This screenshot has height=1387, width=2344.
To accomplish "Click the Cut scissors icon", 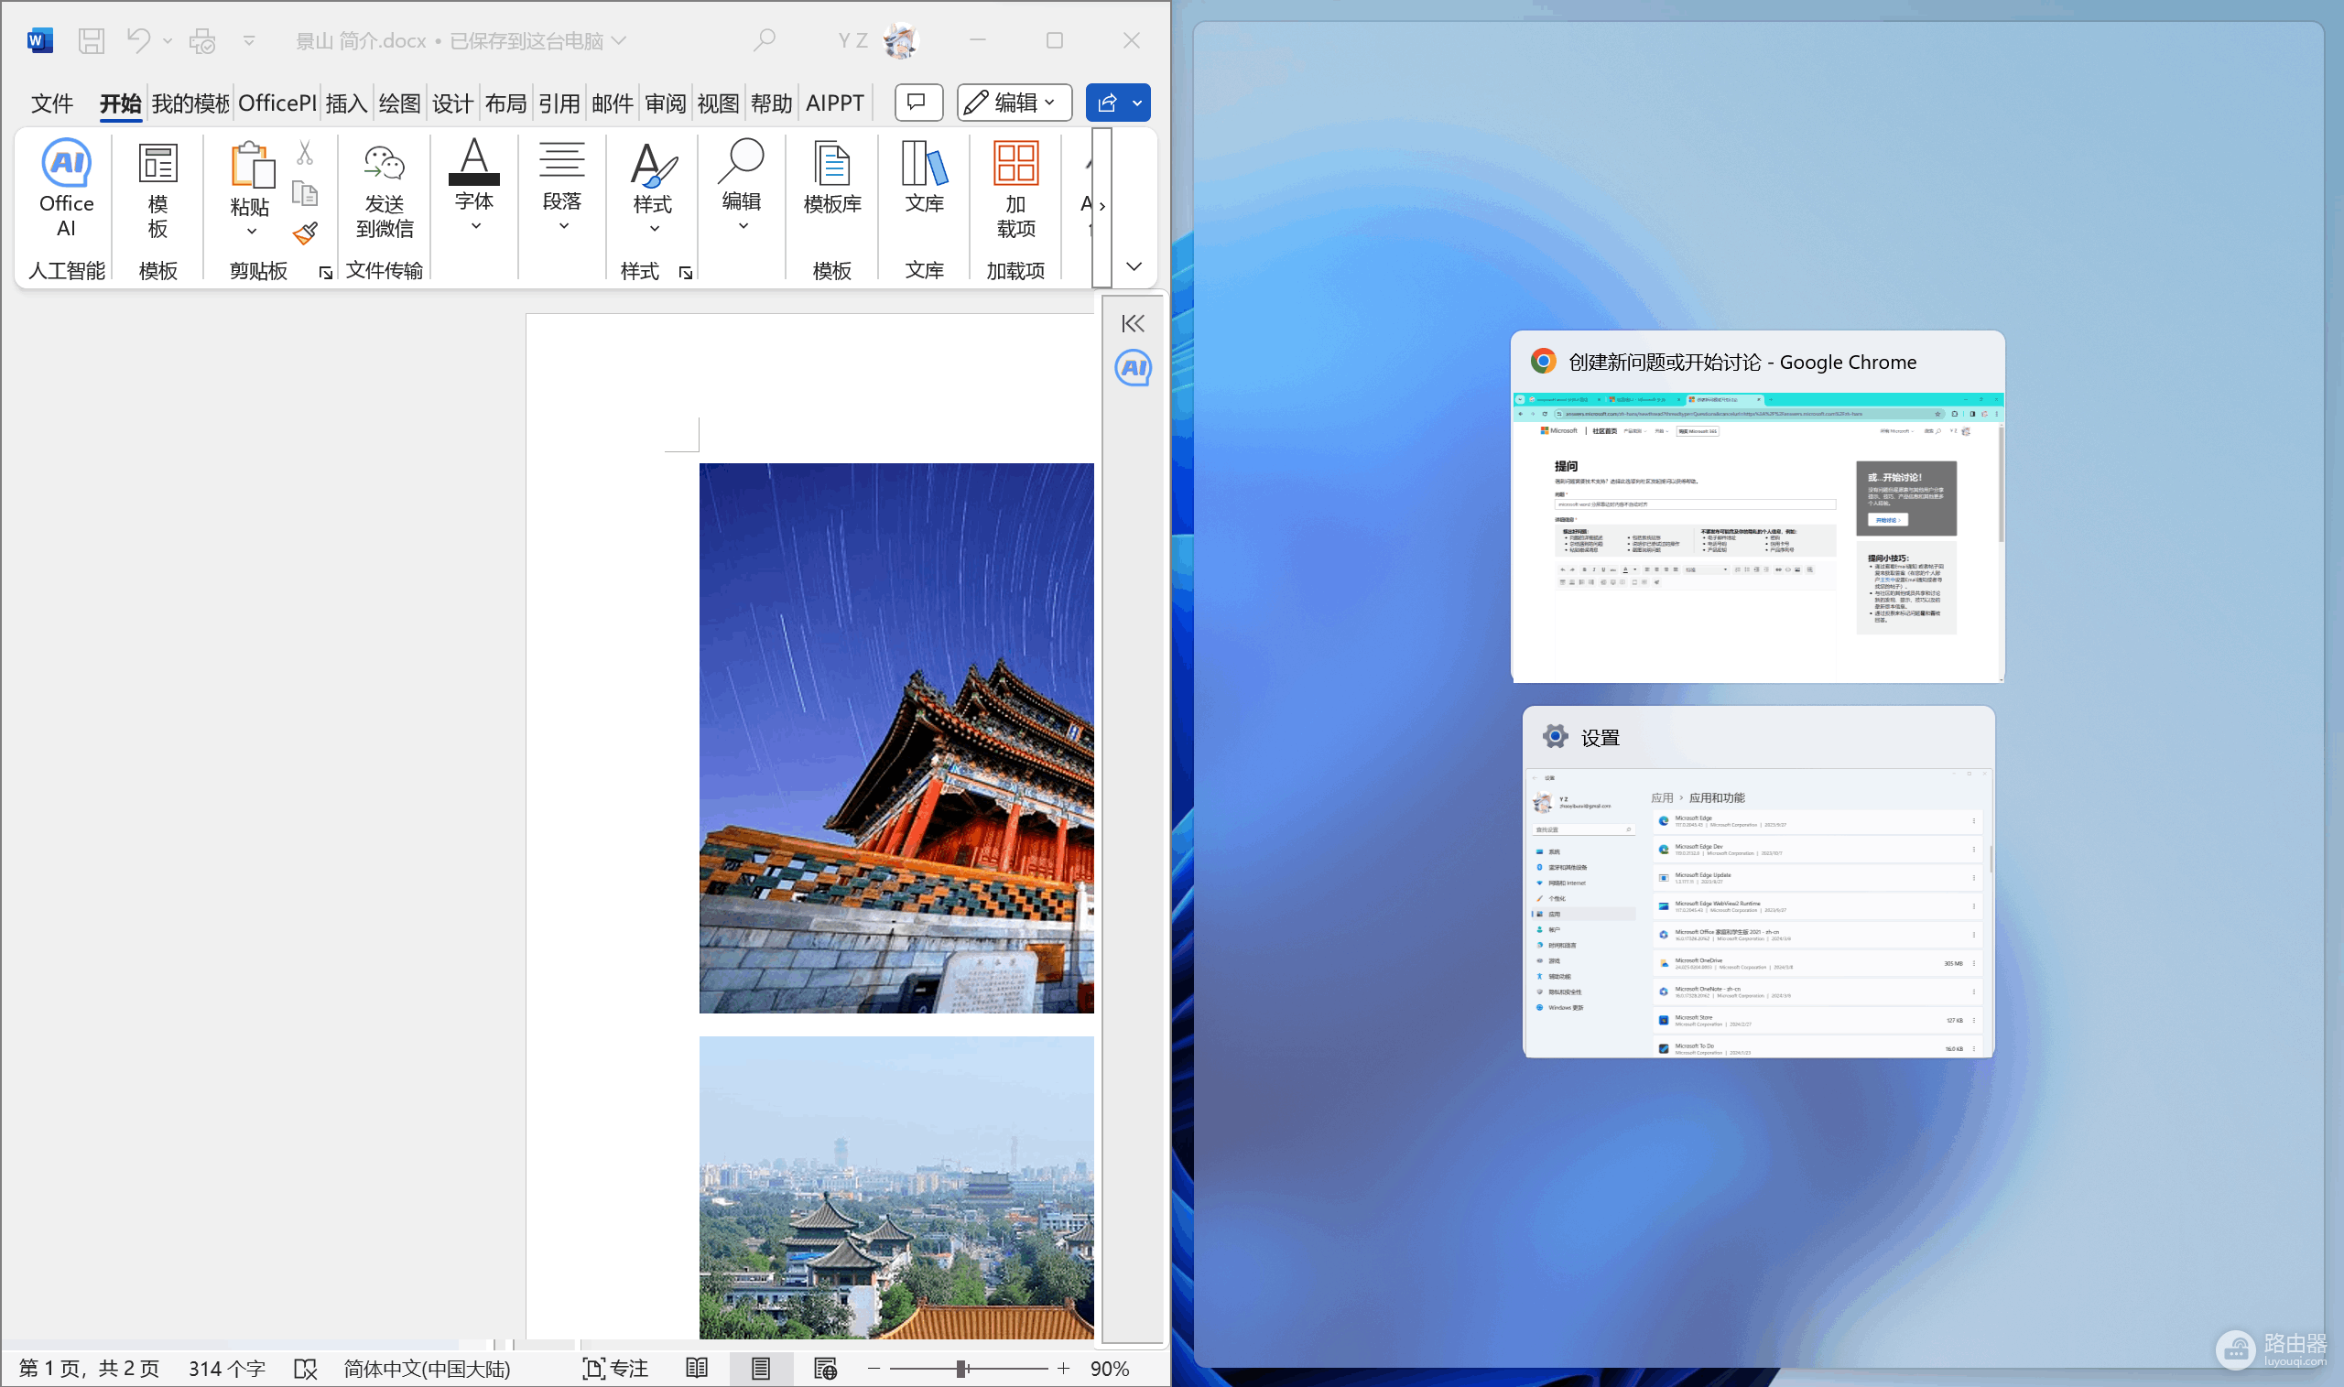I will tap(305, 152).
